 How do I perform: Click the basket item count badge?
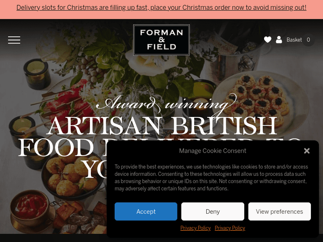click(x=308, y=40)
